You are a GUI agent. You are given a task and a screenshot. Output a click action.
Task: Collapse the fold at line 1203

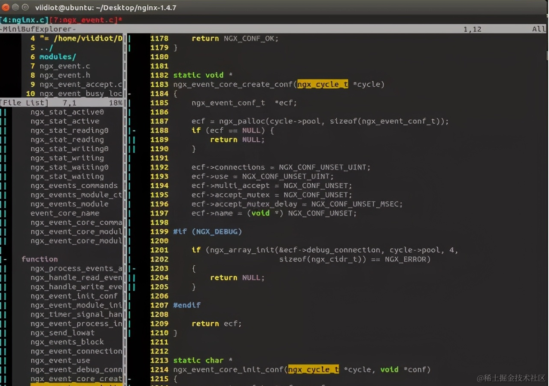[134, 268]
